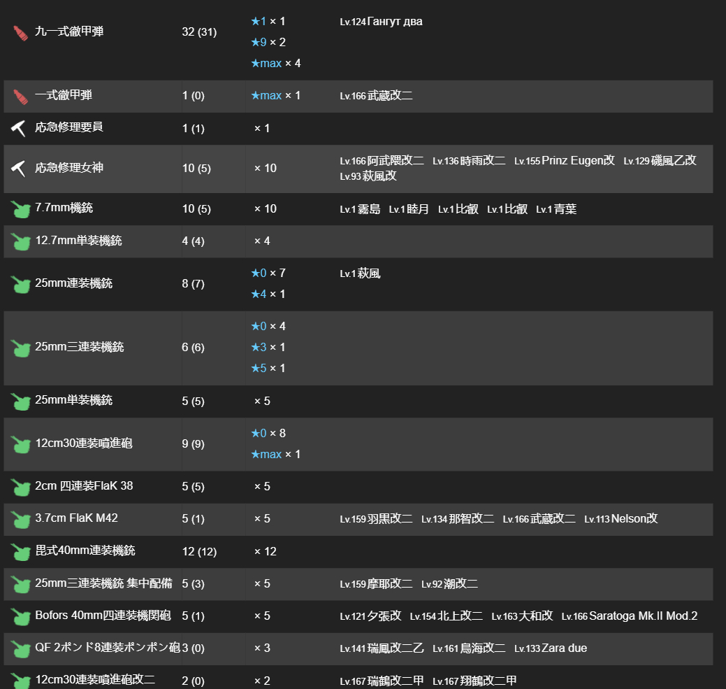This screenshot has width=726, height=689.
Task: Click ★max × 4 under 九一式徹甲弾
Action: coord(275,63)
